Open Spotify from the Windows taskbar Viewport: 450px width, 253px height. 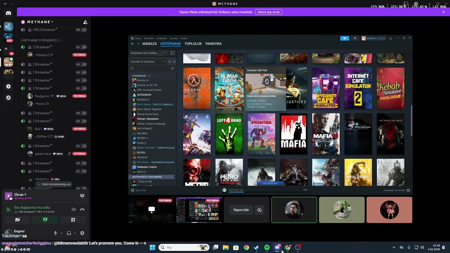pos(267,247)
